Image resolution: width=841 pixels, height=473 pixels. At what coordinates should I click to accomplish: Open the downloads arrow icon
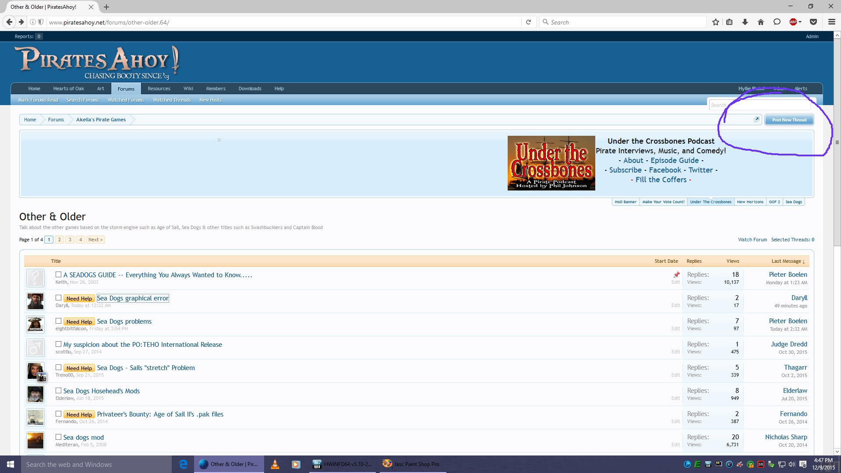point(745,22)
